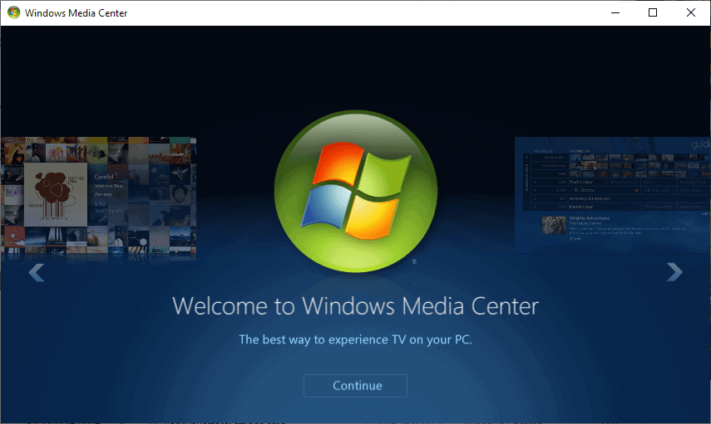
Task: Click 'Studio Hour' guide entry
Action: (x=581, y=182)
